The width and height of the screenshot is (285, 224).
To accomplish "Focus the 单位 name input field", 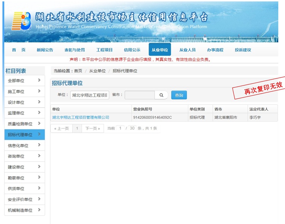I will (90, 95).
